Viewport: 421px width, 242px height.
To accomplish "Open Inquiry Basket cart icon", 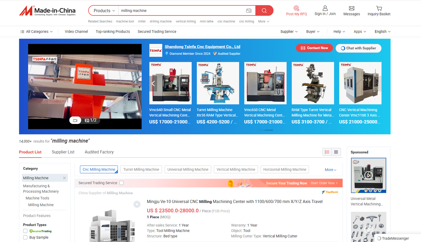I will pos(379,8).
